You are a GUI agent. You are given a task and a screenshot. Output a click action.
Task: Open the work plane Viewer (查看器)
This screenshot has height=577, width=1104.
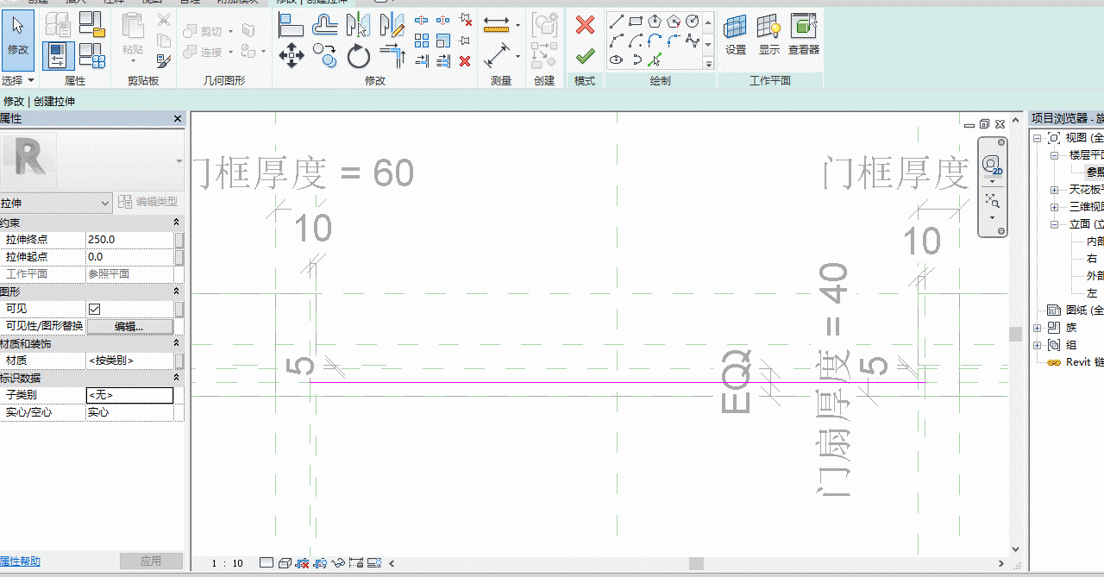point(804,34)
